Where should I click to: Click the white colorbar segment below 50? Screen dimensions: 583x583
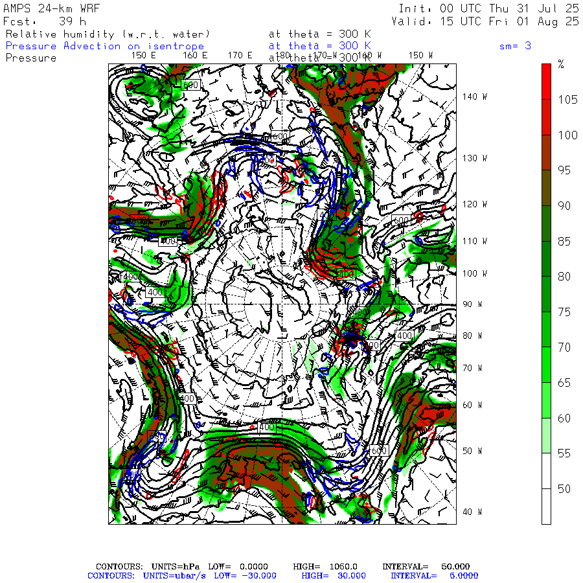click(546, 507)
